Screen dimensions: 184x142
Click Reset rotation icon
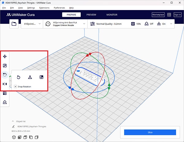18,77
